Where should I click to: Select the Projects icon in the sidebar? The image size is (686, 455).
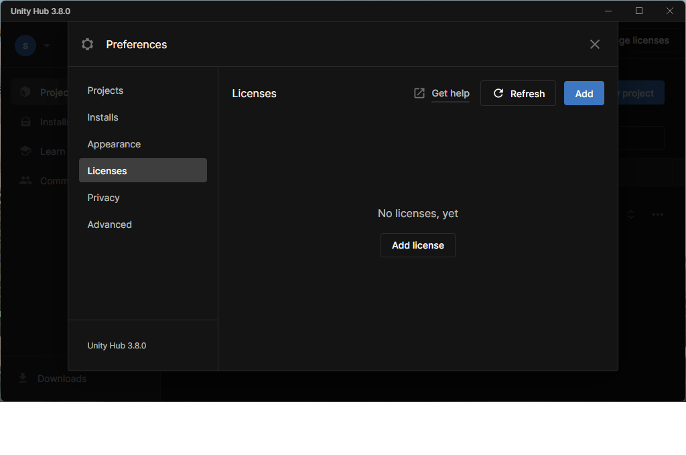(25, 92)
